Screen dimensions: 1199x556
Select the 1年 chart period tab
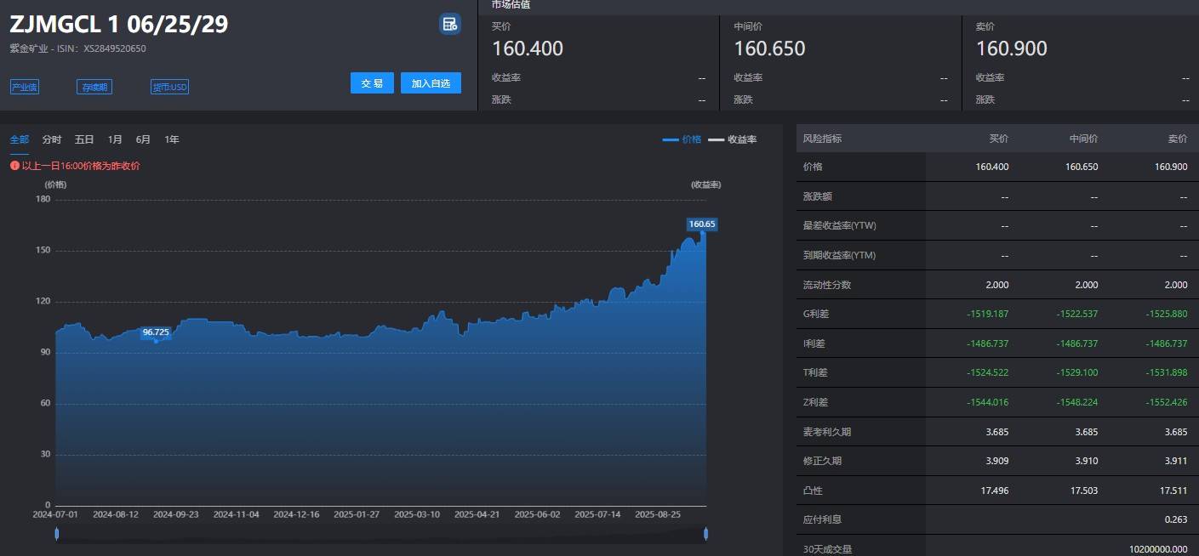pos(170,139)
